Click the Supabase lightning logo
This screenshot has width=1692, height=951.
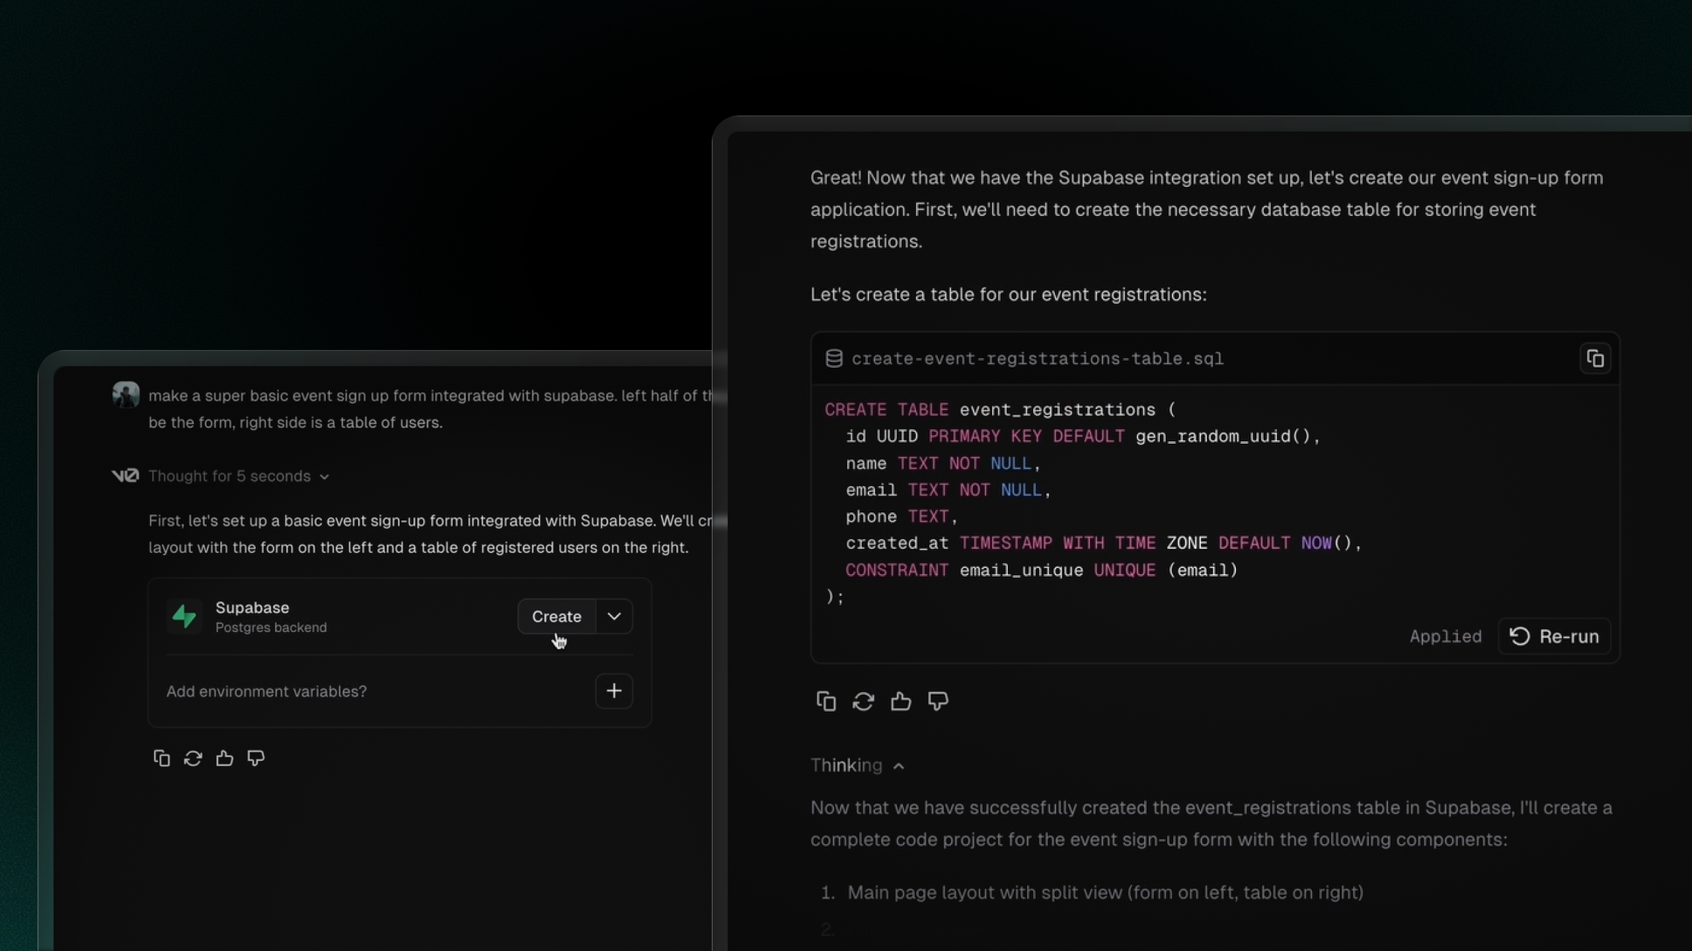coord(184,616)
